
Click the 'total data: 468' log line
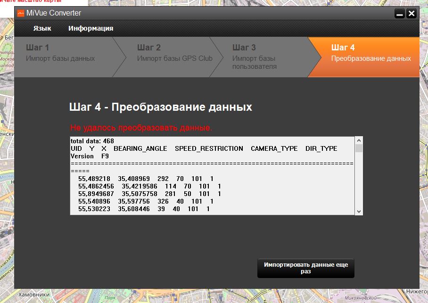click(x=92, y=141)
